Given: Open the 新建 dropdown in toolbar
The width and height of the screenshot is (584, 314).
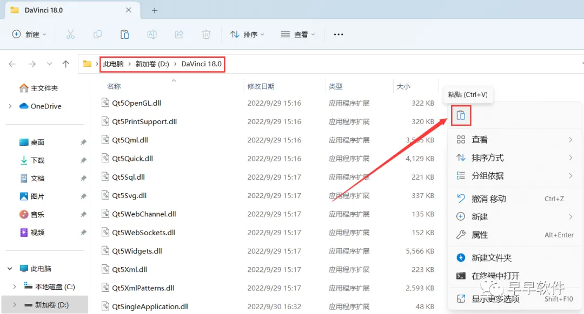Looking at the screenshot, I should [x=29, y=35].
